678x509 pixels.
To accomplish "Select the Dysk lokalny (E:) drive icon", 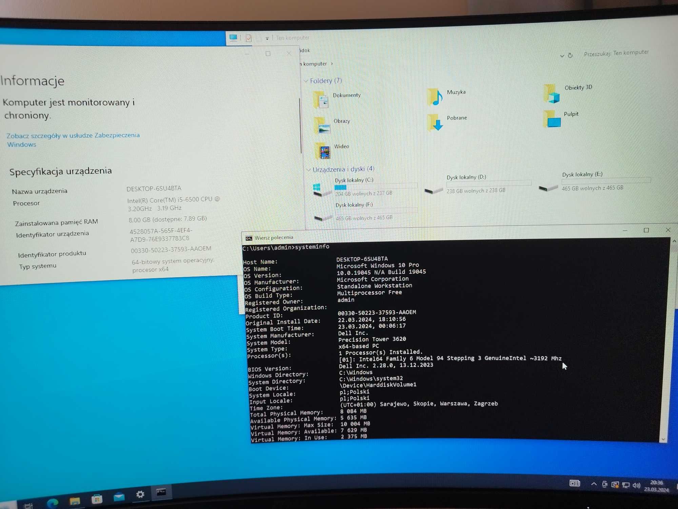I will click(548, 187).
